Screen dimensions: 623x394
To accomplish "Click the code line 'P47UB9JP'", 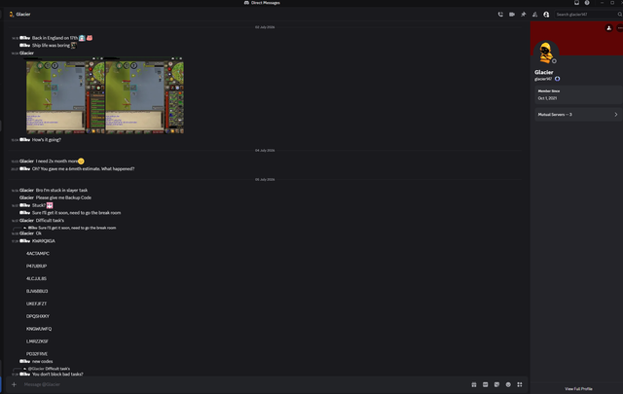I will click(37, 267).
